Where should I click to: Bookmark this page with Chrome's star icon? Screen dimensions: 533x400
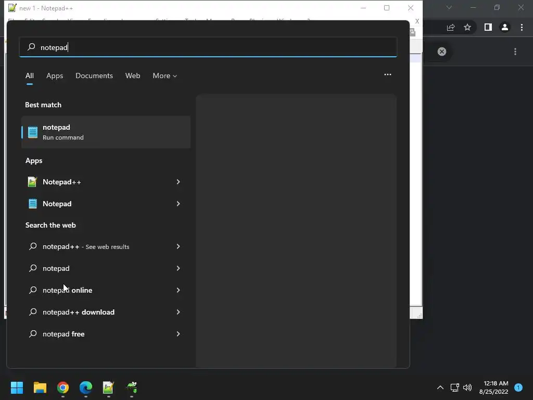tap(467, 27)
